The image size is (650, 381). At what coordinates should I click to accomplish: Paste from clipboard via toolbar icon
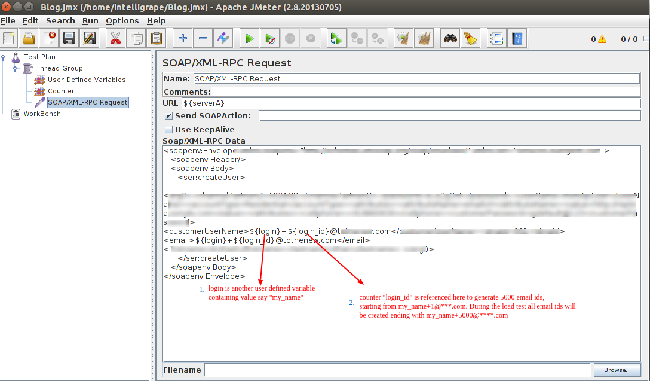(x=157, y=39)
